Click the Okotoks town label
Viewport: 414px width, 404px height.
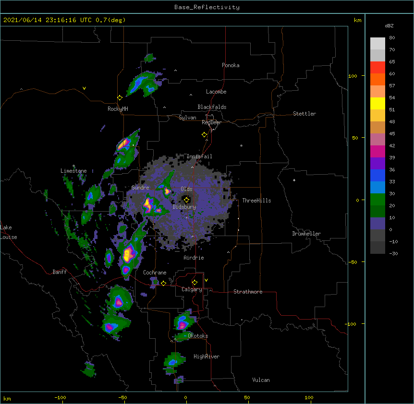[x=198, y=336]
